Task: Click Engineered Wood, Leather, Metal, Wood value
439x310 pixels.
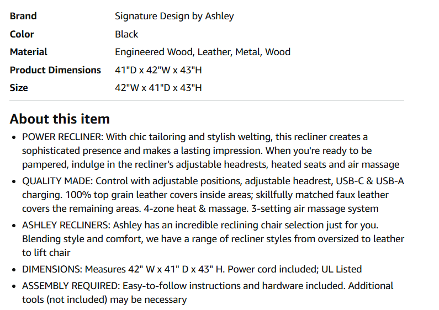Action: click(203, 52)
